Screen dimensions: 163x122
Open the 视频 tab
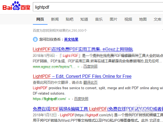128,19
